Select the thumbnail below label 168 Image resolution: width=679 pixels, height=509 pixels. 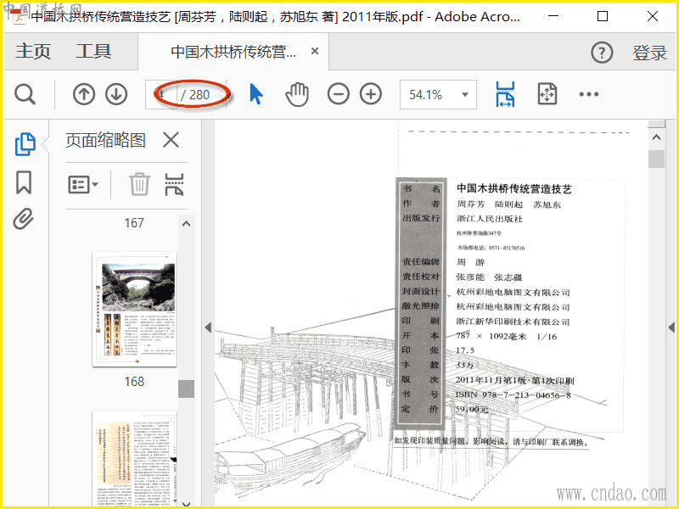tap(135, 458)
